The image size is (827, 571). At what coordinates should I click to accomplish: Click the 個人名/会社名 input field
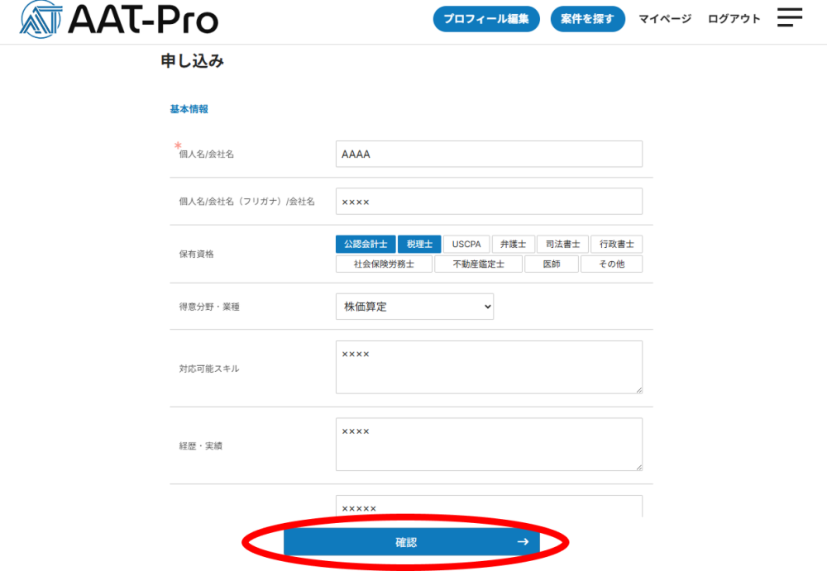click(x=489, y=154)
